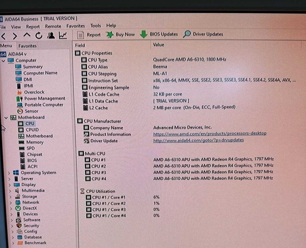Image resolution: width=306 pixels, height=248 pixels.
Task: Open the Power Management page
Action: (x=41, y=98)
